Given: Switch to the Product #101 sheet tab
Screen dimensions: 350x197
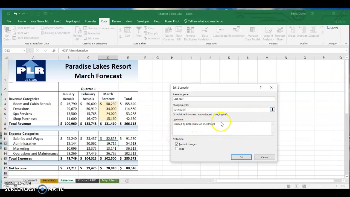Looking at the screenshot, I should [87, 181].
